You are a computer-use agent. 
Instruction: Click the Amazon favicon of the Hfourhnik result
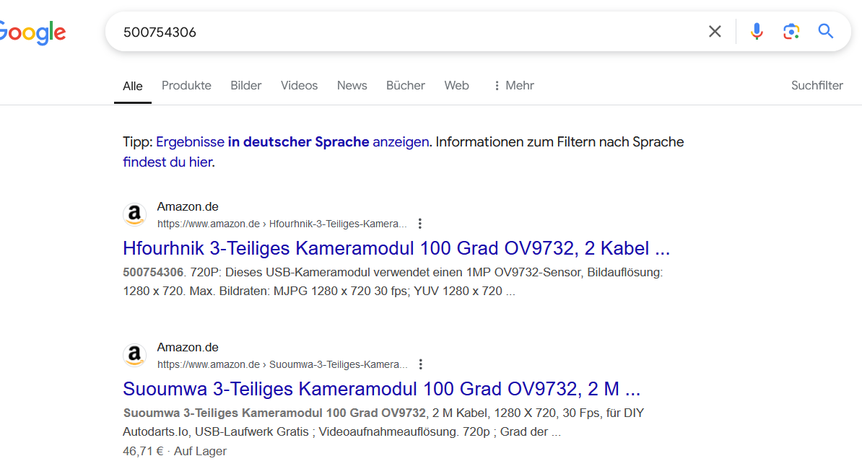(x=135, y=214)
